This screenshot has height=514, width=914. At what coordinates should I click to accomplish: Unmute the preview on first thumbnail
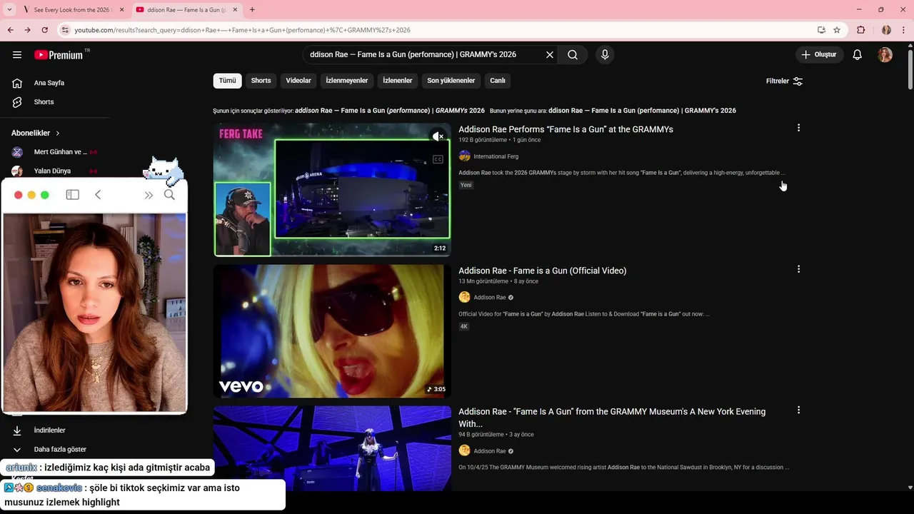[x=438, y=136]
